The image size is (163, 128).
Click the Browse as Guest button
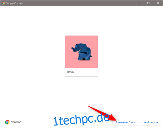pos(126,122)
